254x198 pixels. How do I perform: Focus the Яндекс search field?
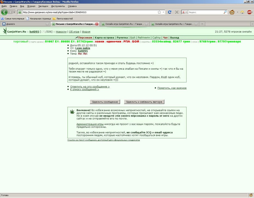(205, 12)
